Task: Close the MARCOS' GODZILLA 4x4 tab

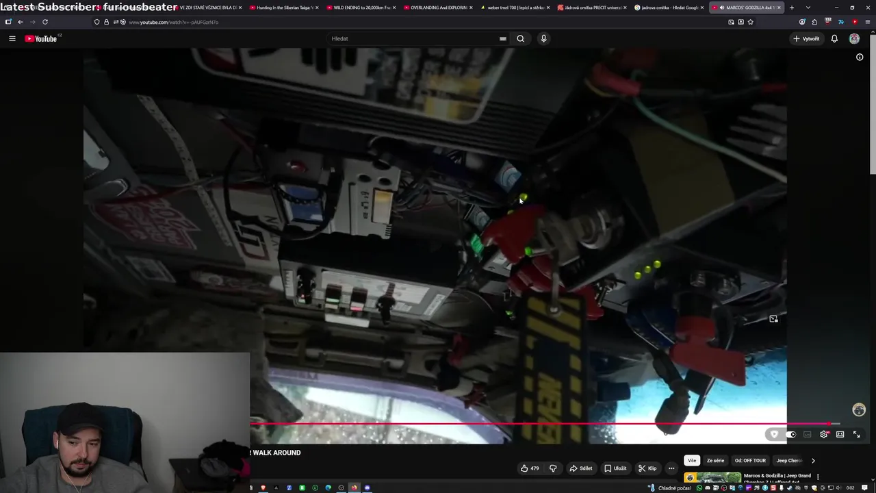Action: [780, 8]
